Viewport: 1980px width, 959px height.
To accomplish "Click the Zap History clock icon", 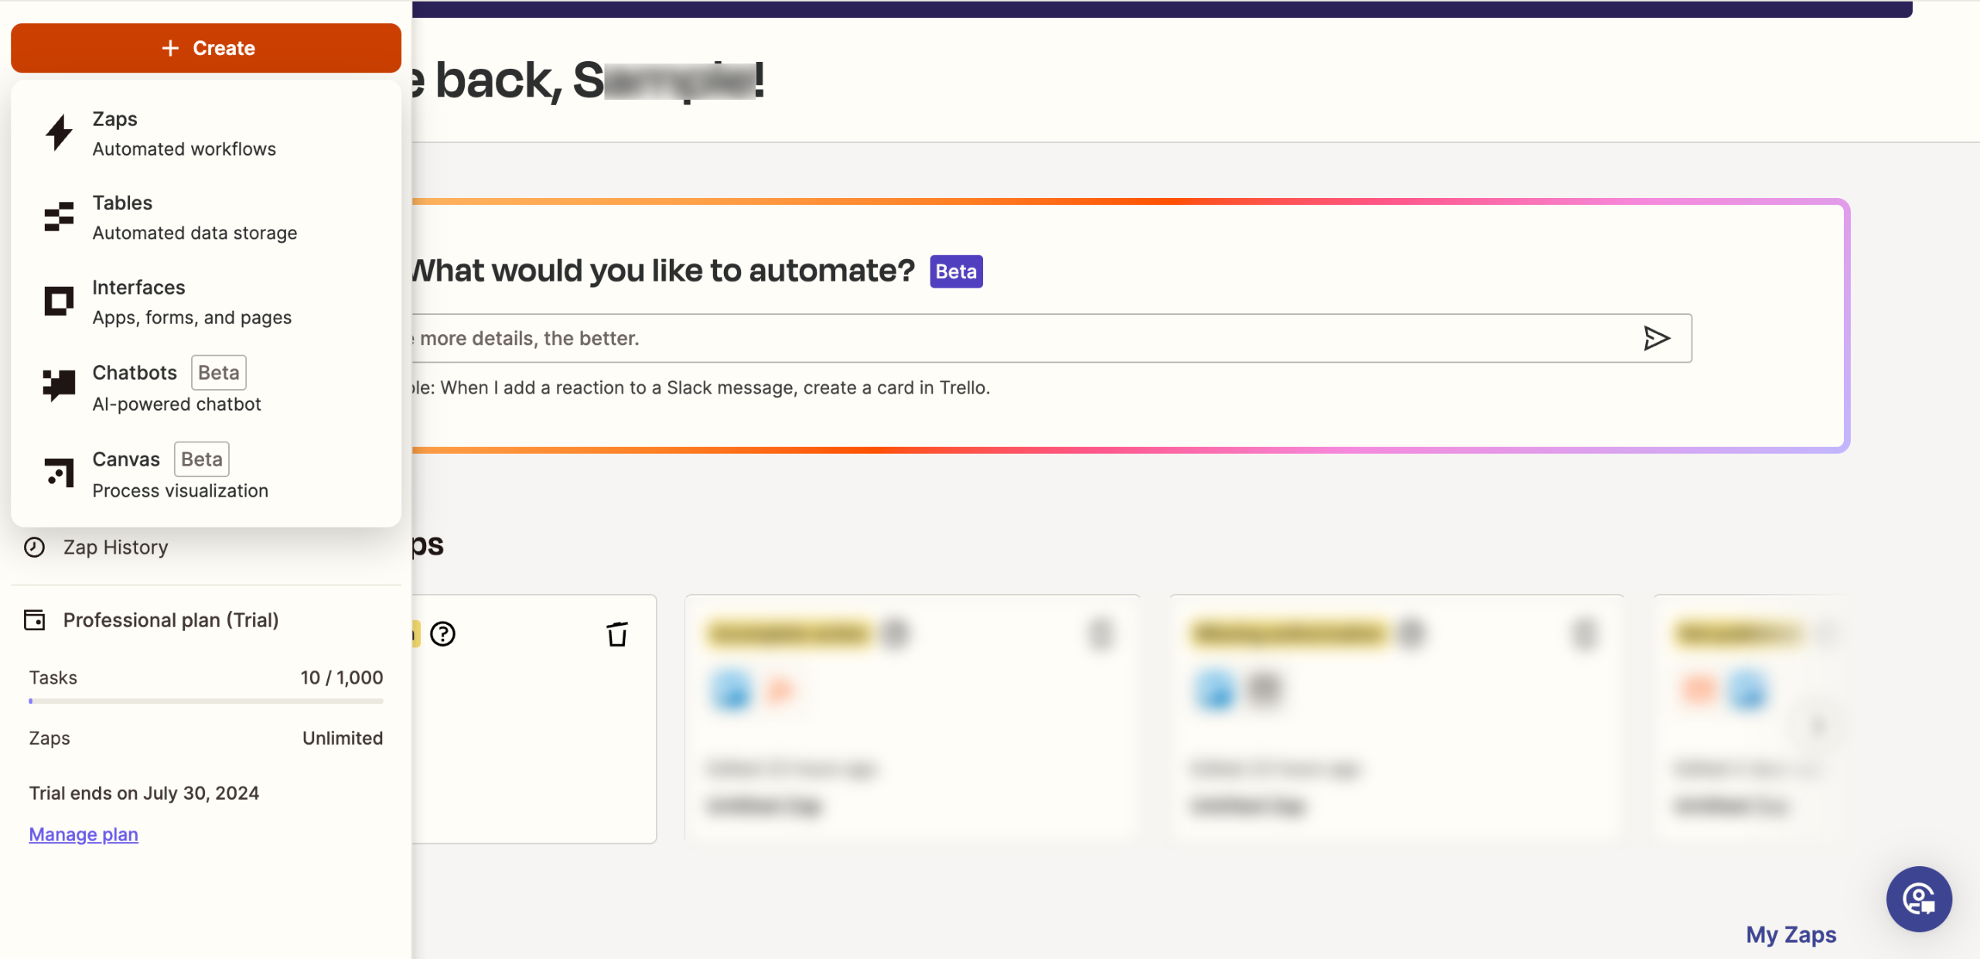I will 34,548.
